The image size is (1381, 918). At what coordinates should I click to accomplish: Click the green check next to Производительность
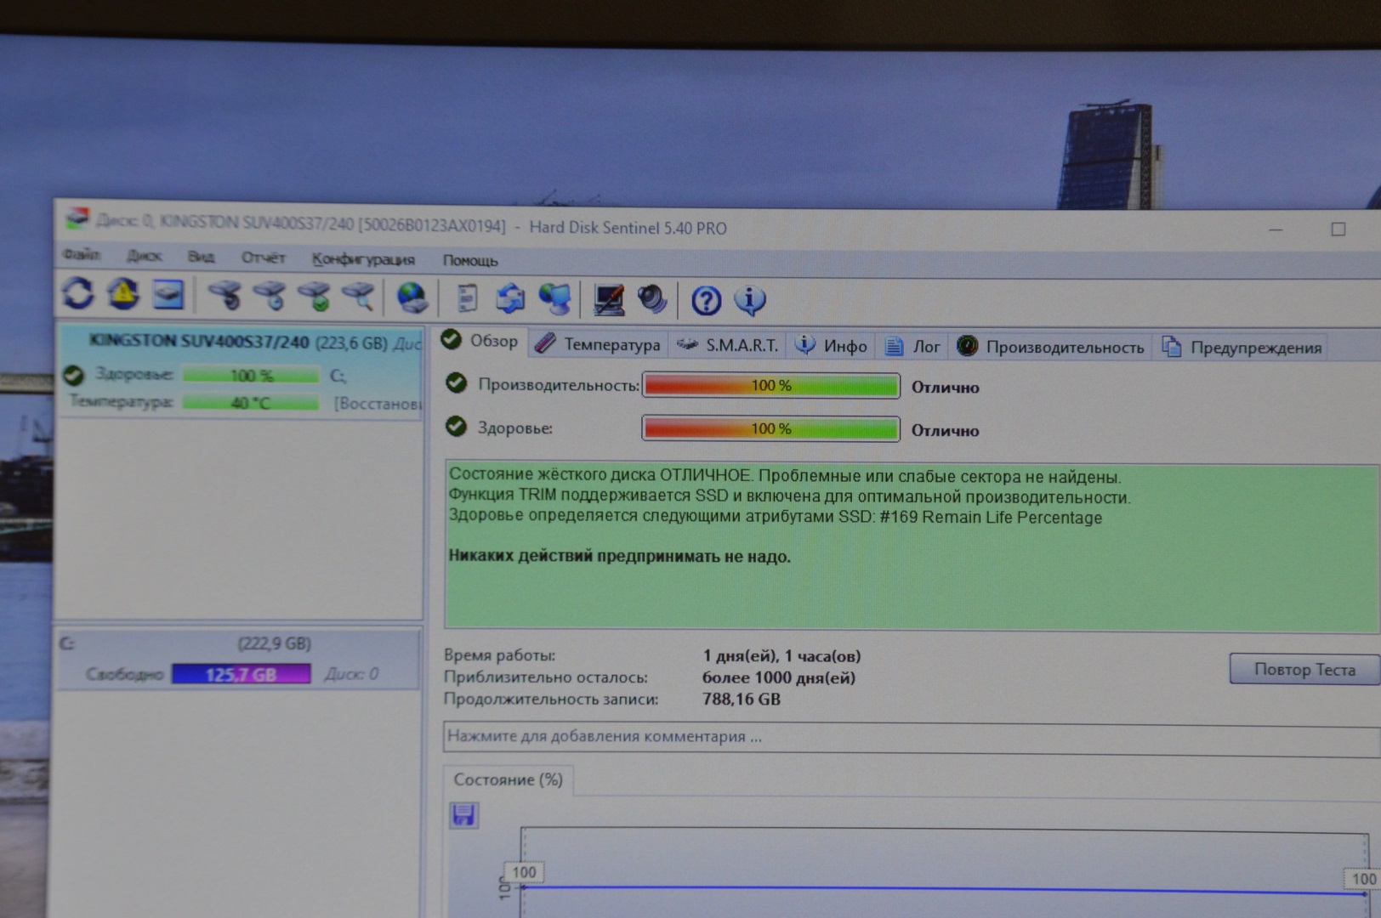point(457,383)
